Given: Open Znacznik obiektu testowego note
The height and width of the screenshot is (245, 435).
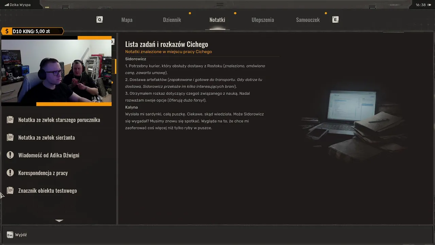Looking at the screenshot, I should 48,191.
